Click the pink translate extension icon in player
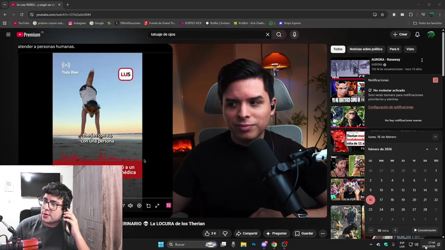The height and width of the screenshot is (250, 445). coord(169,205)
